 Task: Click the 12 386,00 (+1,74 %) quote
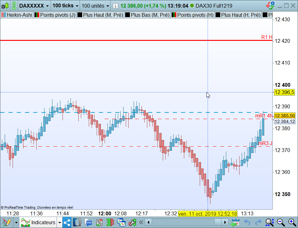tap(143, 6)
